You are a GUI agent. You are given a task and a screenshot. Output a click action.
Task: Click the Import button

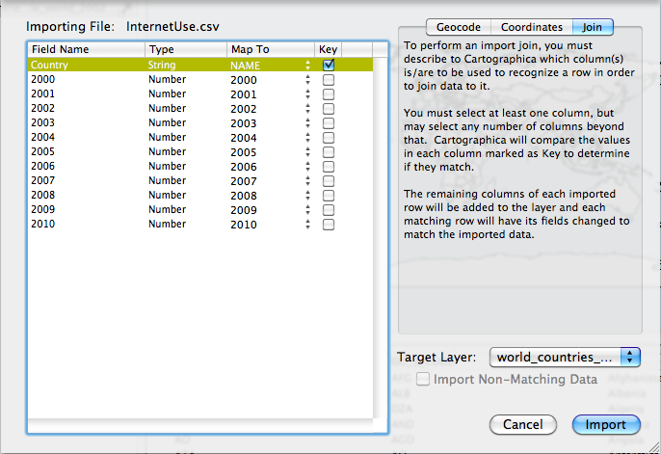pyautogui.click(x=605, y=425)
